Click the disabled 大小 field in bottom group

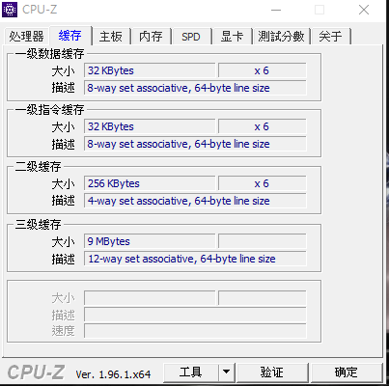point(150,298)
